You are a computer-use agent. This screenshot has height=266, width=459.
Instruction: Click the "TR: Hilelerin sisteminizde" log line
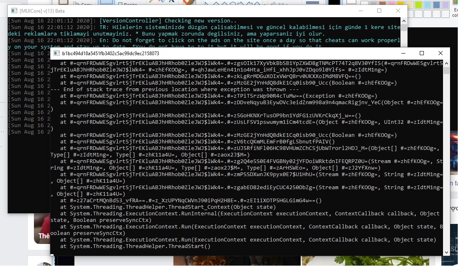[204, 30]
